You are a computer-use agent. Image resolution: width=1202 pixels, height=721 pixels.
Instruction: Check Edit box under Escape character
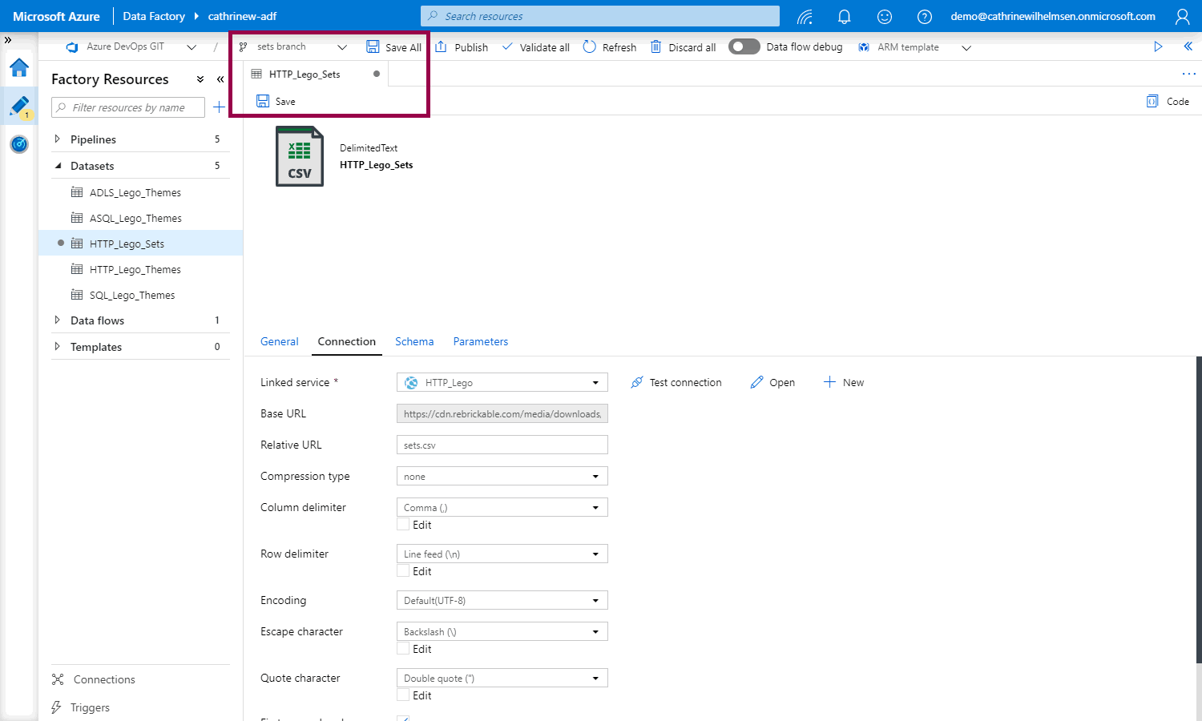click(404, 649)
